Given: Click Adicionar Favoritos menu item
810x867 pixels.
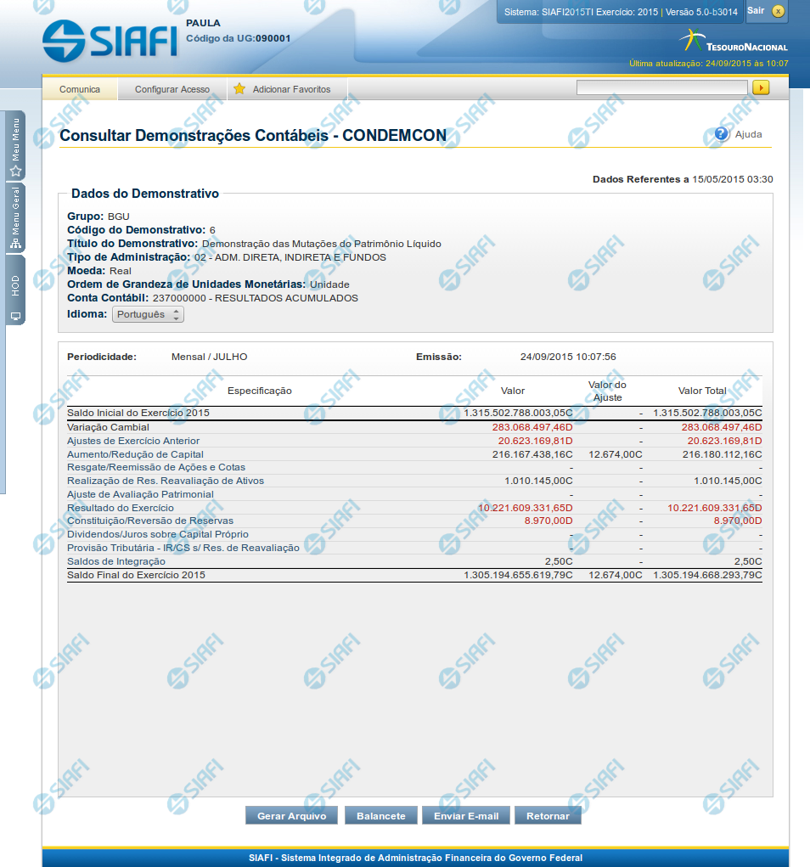Looking at the screenshot, I should click(291, 89).
